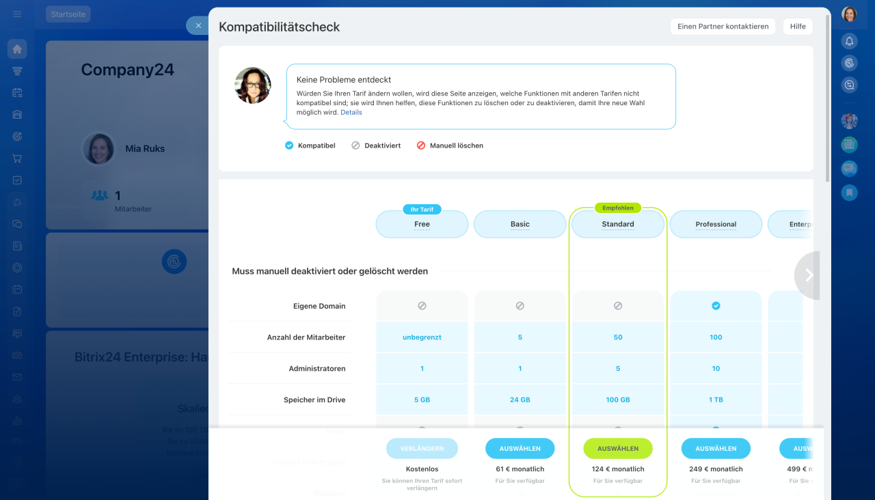
Task: Click the 'Company24' title on Startseite
Action: (127, 70)
